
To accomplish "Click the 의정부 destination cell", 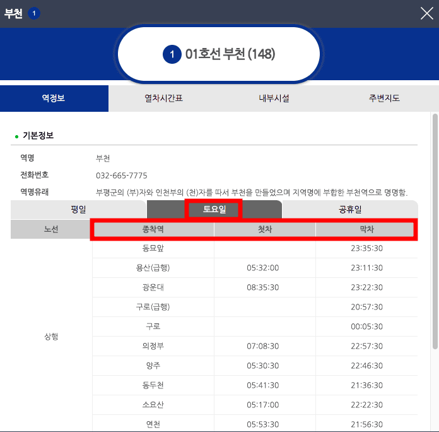I will [153, 346].
